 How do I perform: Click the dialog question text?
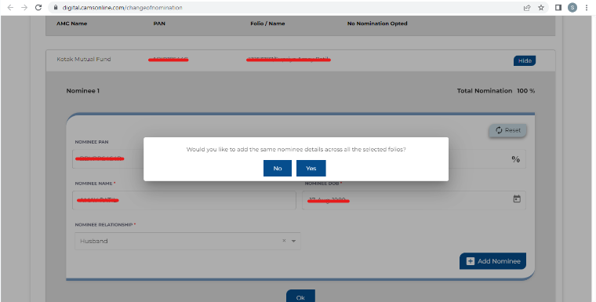tap(296, 150)
